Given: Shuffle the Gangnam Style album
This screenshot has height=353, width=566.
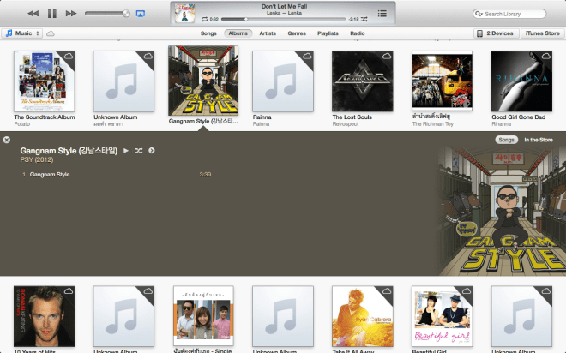Looking at the screenshot, I should 138,150.
